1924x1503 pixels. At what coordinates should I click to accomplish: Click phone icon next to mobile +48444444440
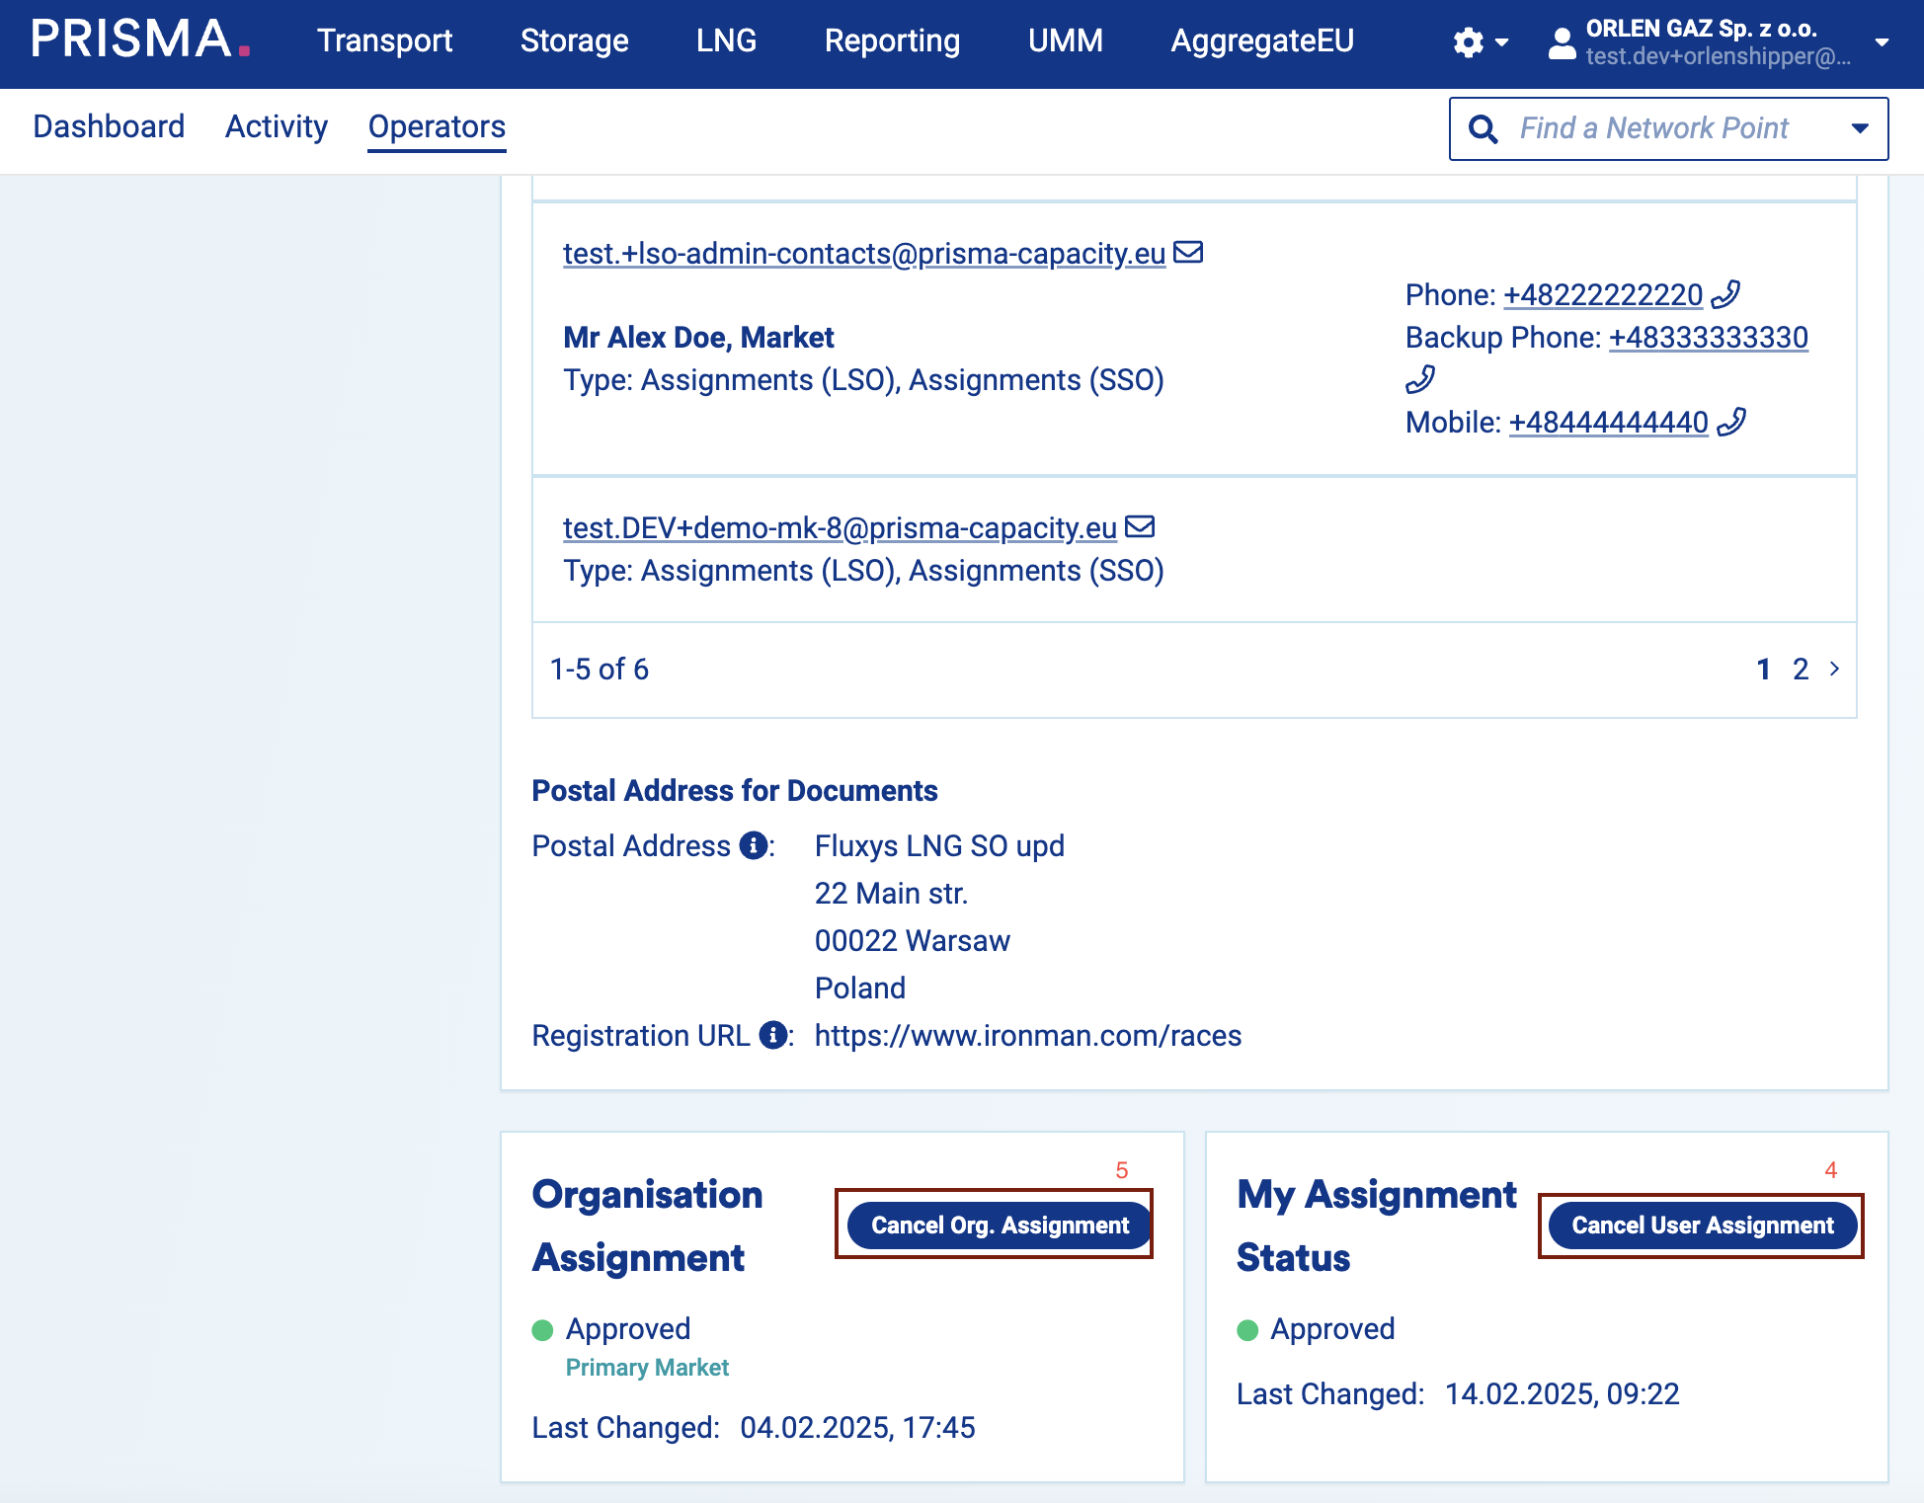1731,422
